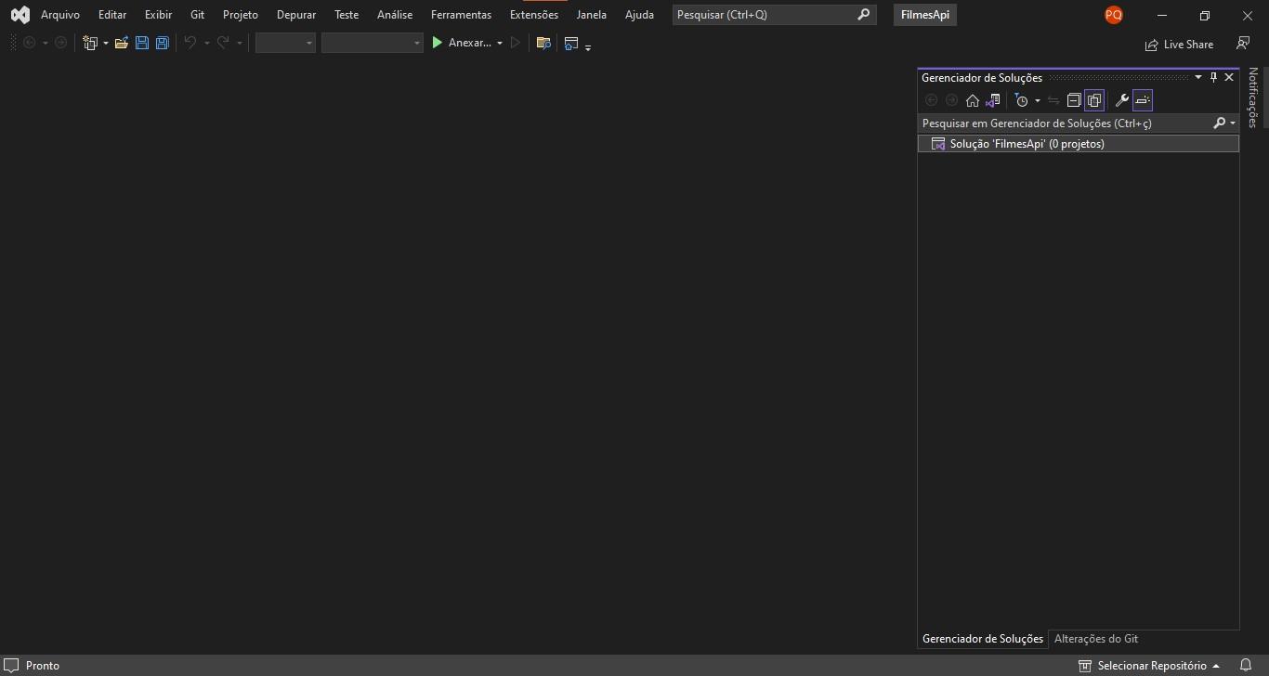Expand the New Project dropdown arrow
The height and width of the screenshot is (676, 1269).
[106, 44]
